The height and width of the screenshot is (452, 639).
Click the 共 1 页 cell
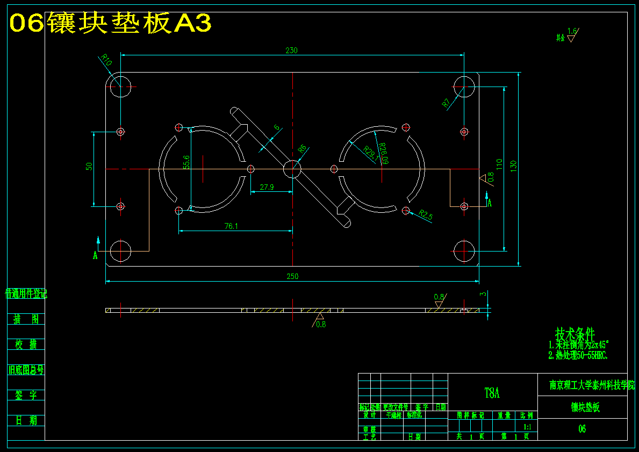point(470,436)
